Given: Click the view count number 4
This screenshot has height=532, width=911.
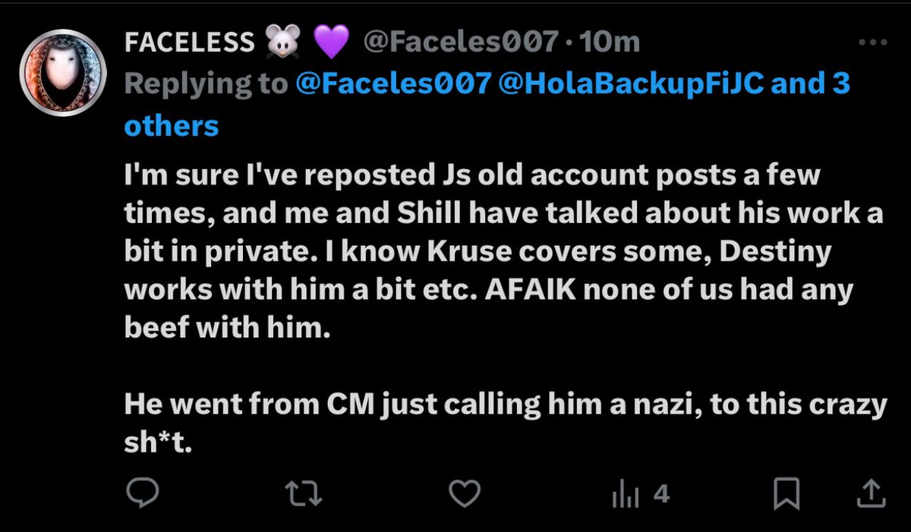Looking at the screenshot, I should coord(661,496).
